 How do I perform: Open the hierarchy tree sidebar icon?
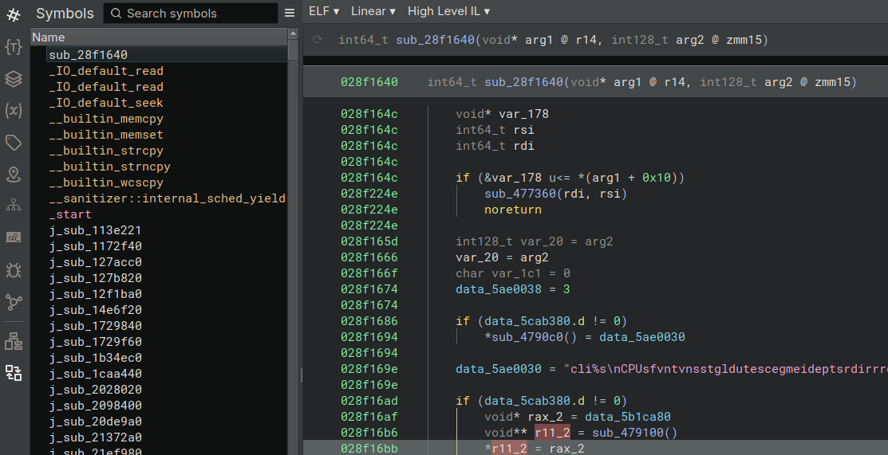coord(14,206)
